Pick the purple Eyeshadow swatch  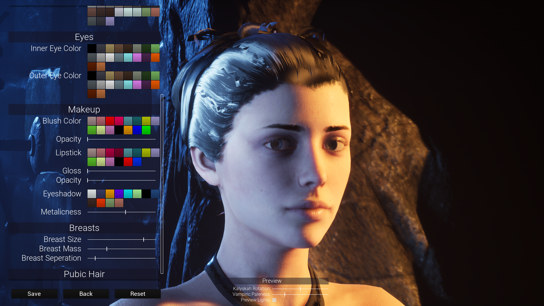[x=119, y=194]
